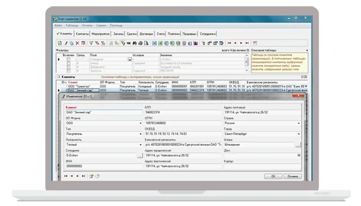361x206 pixels.
Task: Switch to the Платежи tab
Action: click(174, 34)
